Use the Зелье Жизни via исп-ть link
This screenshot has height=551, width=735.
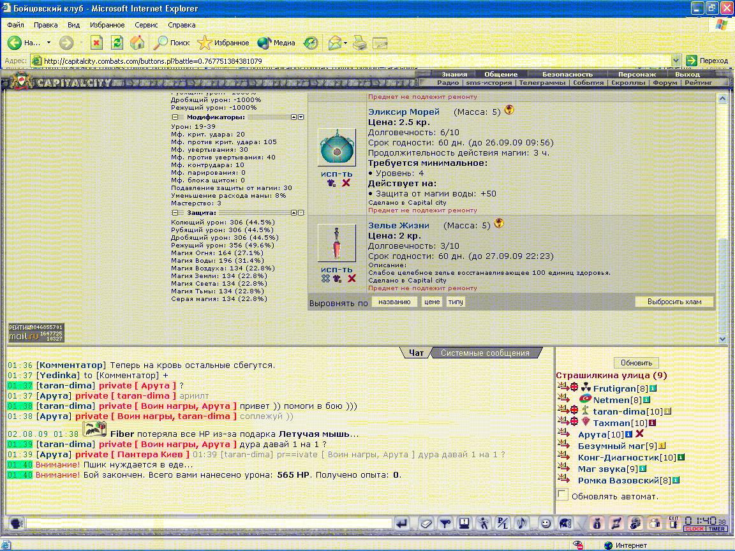point(337,269)
